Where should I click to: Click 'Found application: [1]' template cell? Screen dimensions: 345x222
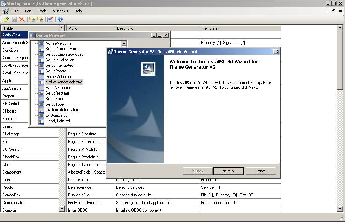240,202
